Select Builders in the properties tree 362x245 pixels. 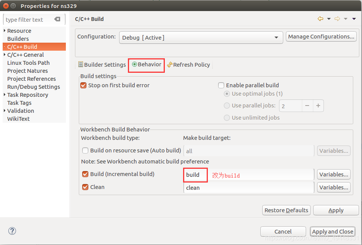point(18,38)
